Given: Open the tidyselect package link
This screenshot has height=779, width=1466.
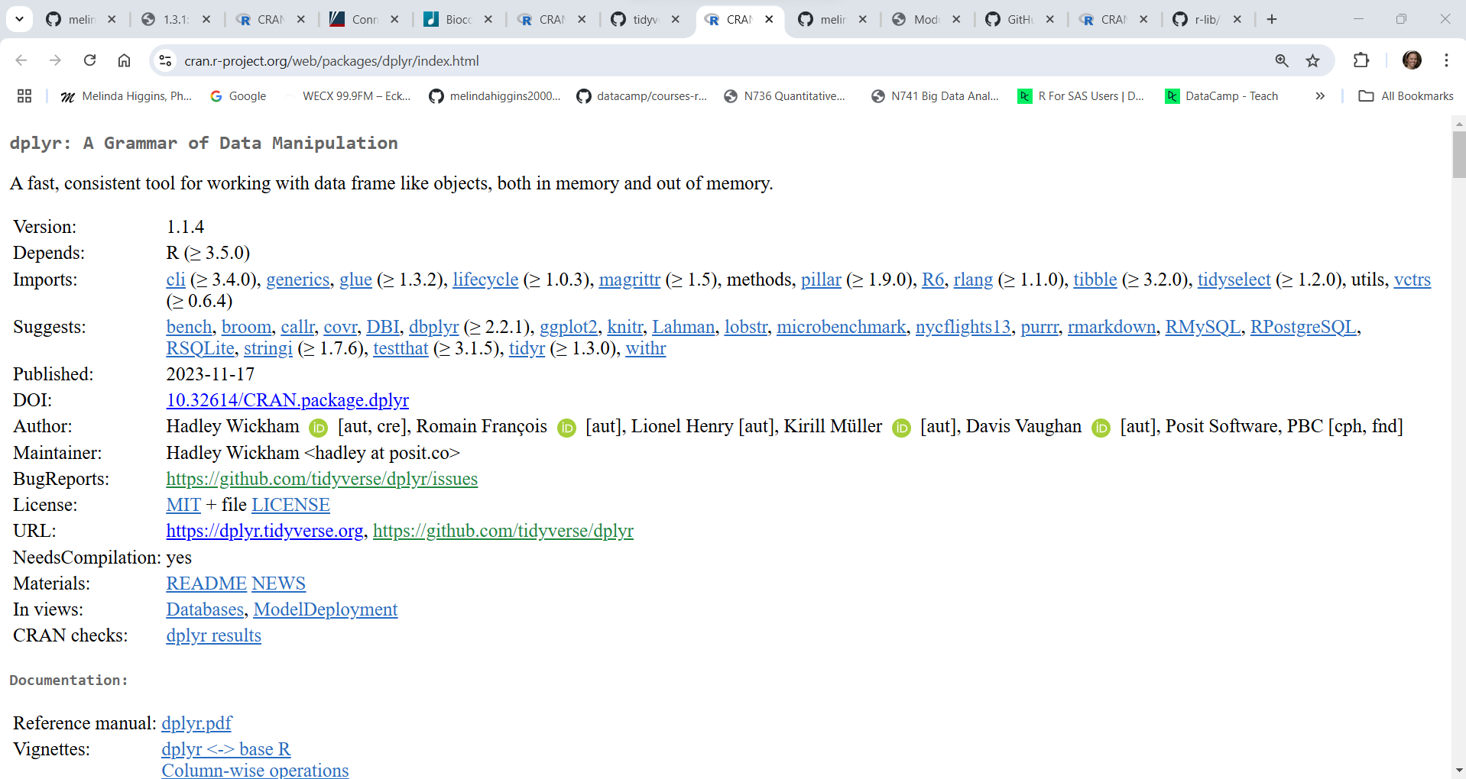Looking at the screenshot, I should (1234, 280).
